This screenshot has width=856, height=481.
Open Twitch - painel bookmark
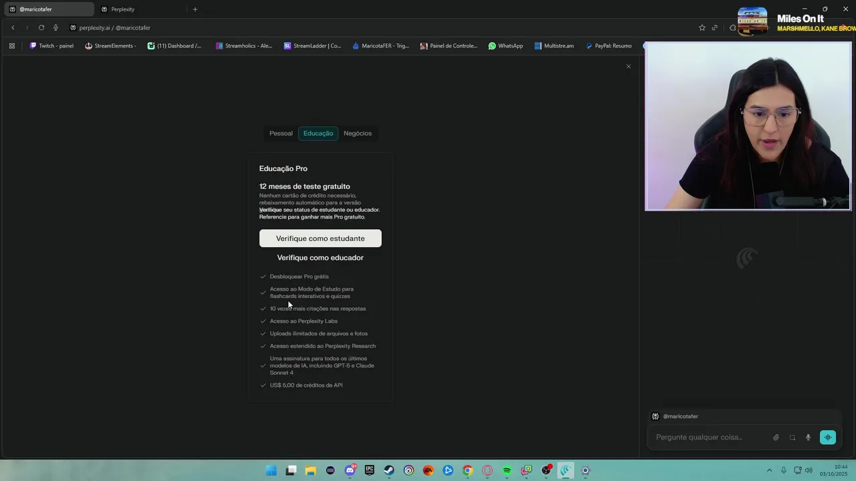(x=51, y=46)
